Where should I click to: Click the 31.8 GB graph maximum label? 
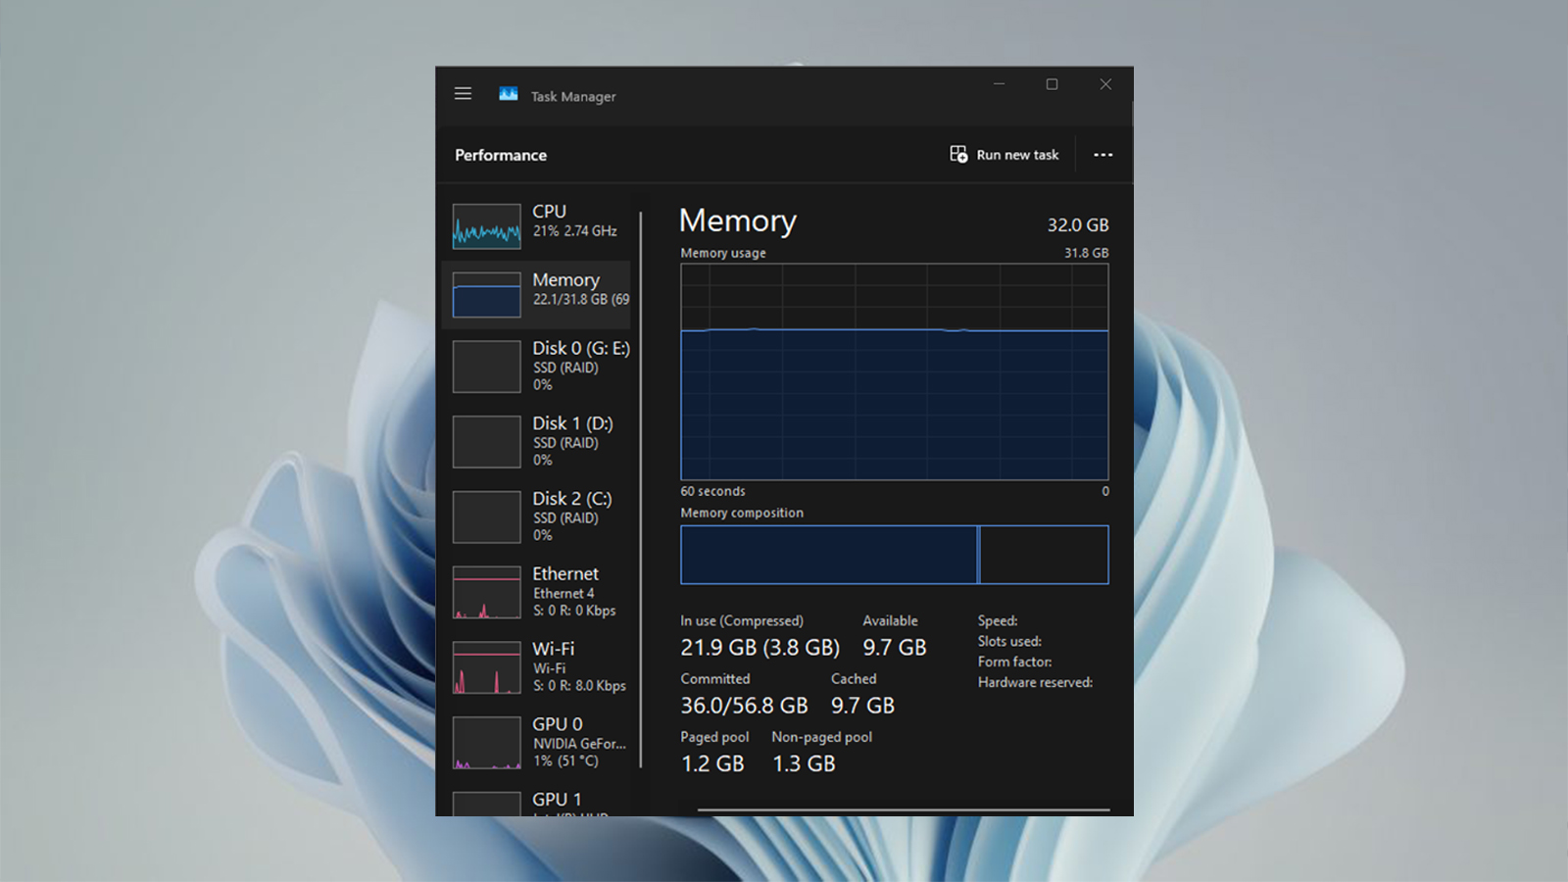click(1087, 253)
